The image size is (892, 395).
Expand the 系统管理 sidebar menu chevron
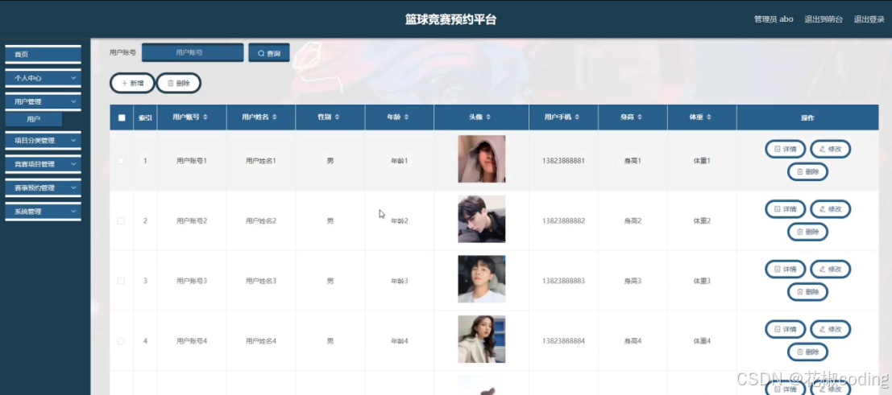pyautogui.click(x=73, y=211)
